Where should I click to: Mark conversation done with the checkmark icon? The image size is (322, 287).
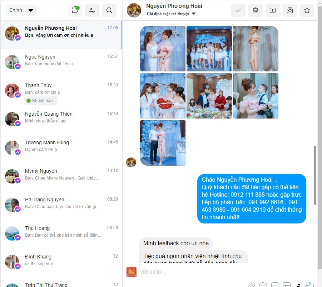[238, 10]
